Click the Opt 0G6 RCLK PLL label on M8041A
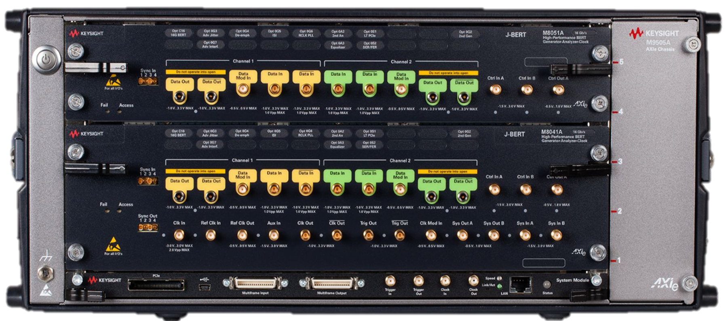The height and width of the screenshot is (321, 726). click(306, 133)
